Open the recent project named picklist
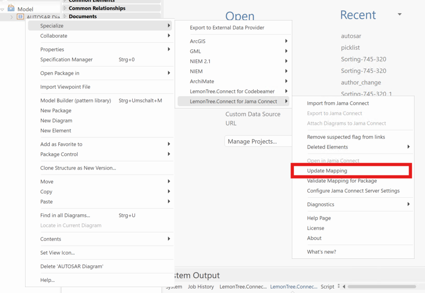 coord(350,47)
